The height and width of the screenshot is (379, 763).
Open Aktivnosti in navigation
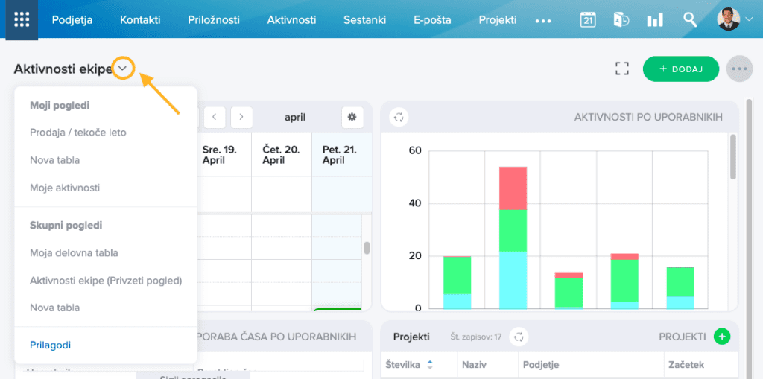tap(291, 20)
